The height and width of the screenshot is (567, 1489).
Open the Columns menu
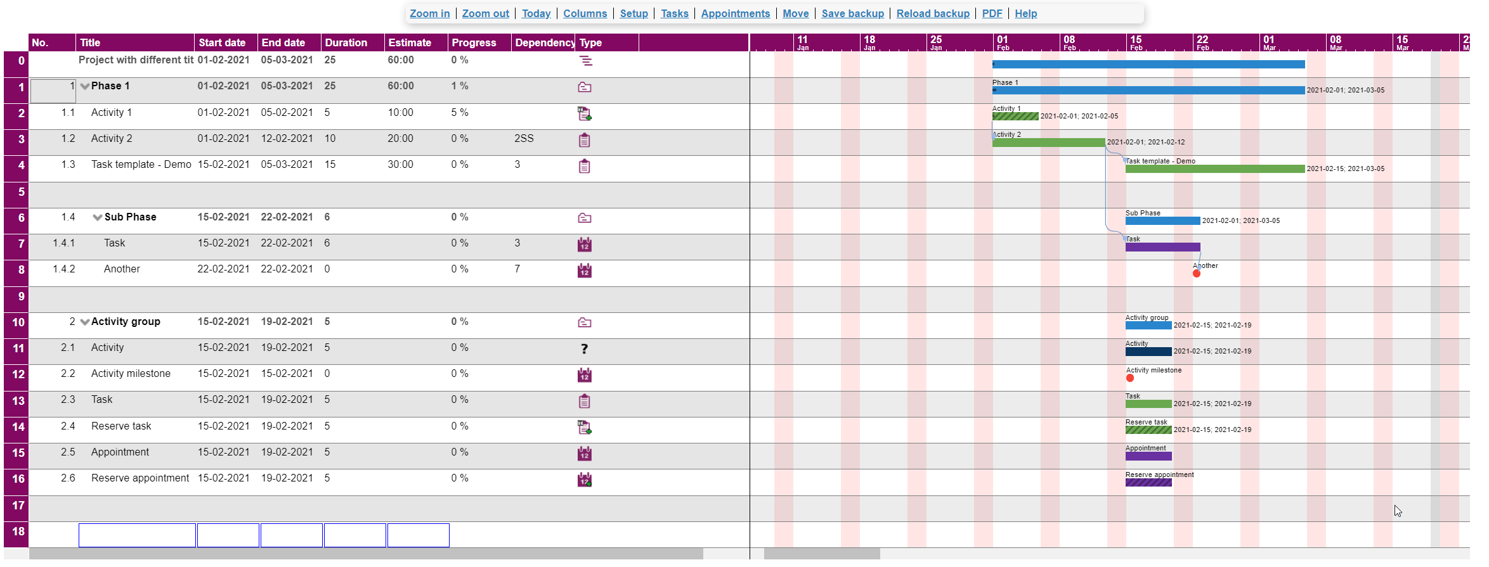585,13
